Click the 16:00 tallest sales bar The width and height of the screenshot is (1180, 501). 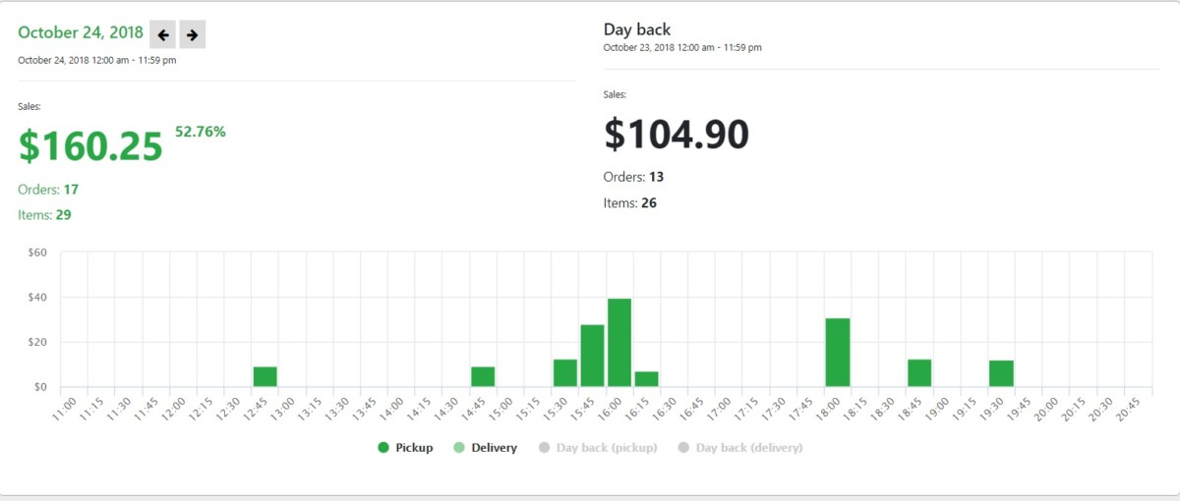pos(619,342)
